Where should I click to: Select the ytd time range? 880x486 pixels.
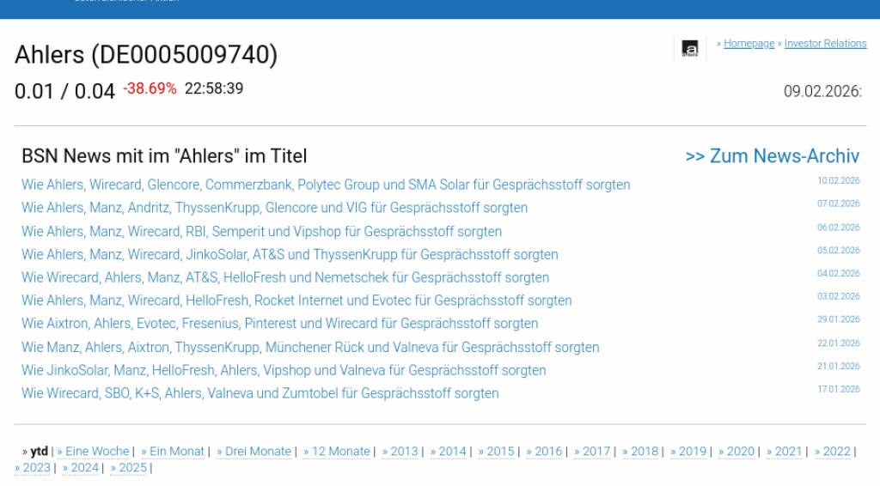pos(39,452)
